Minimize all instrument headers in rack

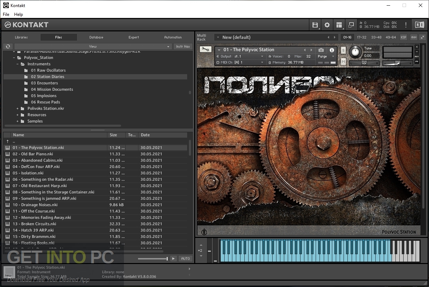[422, 37]
